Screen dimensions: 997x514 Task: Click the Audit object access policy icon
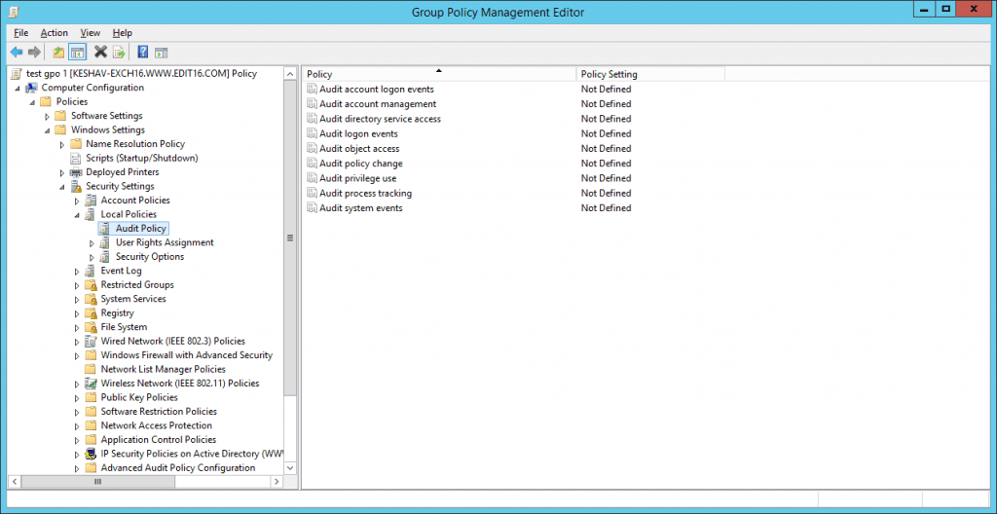click(312, 148)
